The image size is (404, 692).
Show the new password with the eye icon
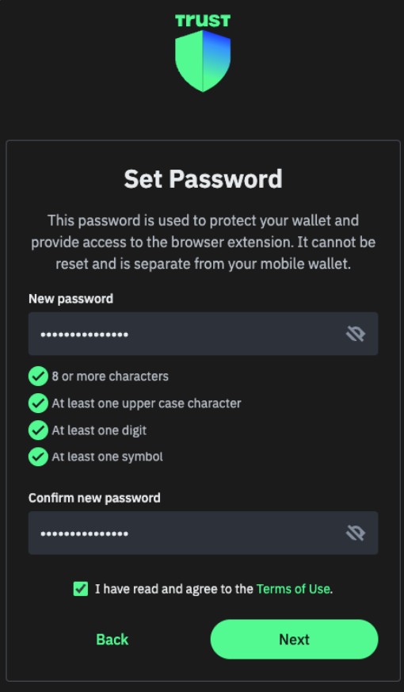click(x=356, y=334)
